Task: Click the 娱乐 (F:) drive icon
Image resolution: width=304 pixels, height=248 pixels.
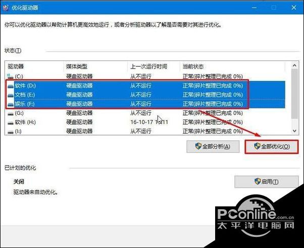Action: (x=11, y=104)
